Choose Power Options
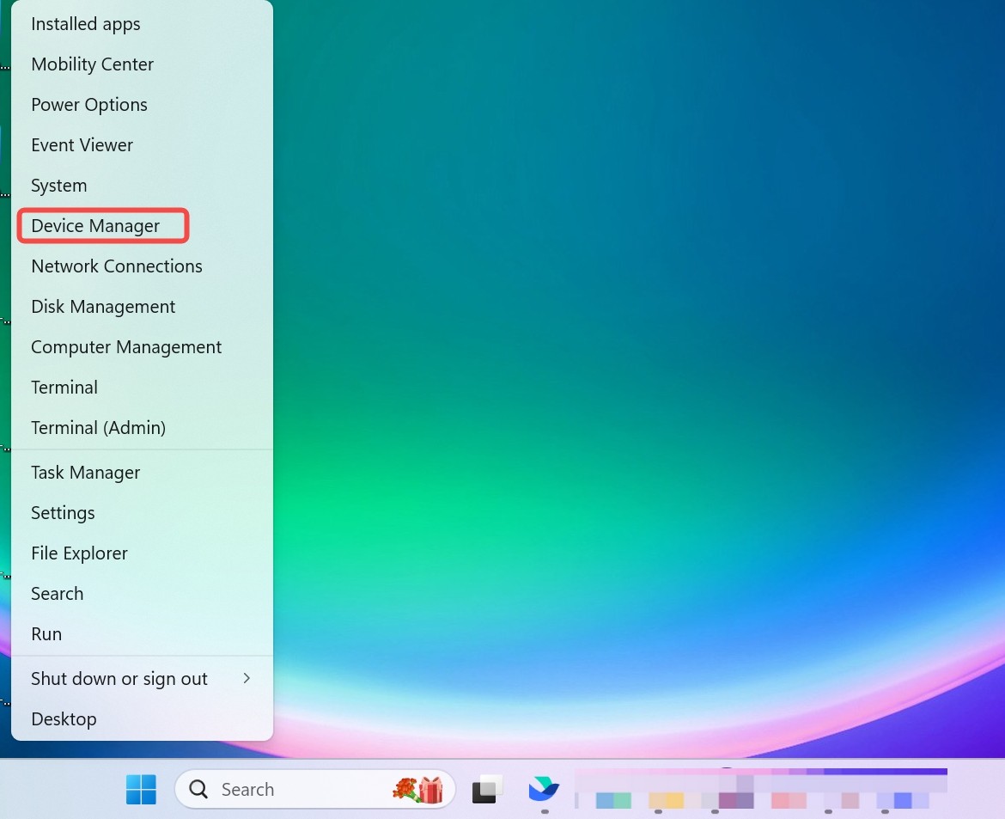Image resolution: width=1005 pixels, height=819 pixels. tap(89, 105)
